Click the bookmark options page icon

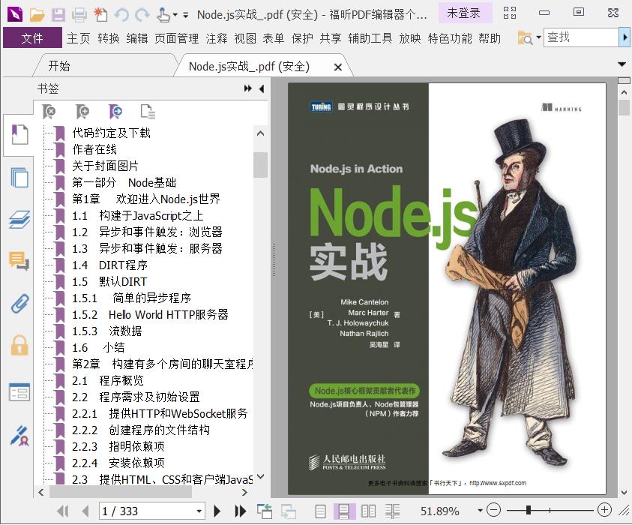[148, 111]
